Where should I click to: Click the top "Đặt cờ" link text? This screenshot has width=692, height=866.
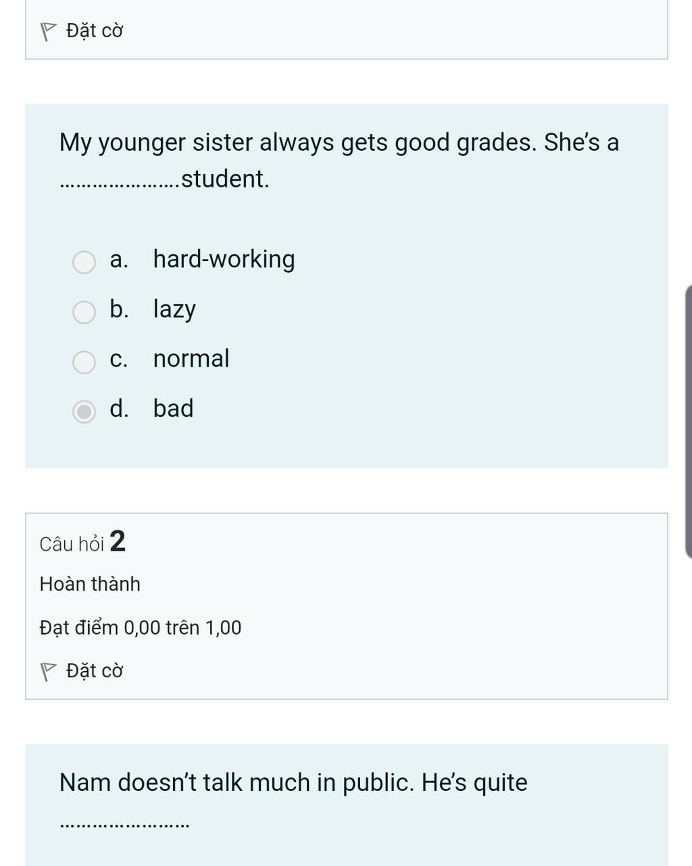[x=95, y=31]
